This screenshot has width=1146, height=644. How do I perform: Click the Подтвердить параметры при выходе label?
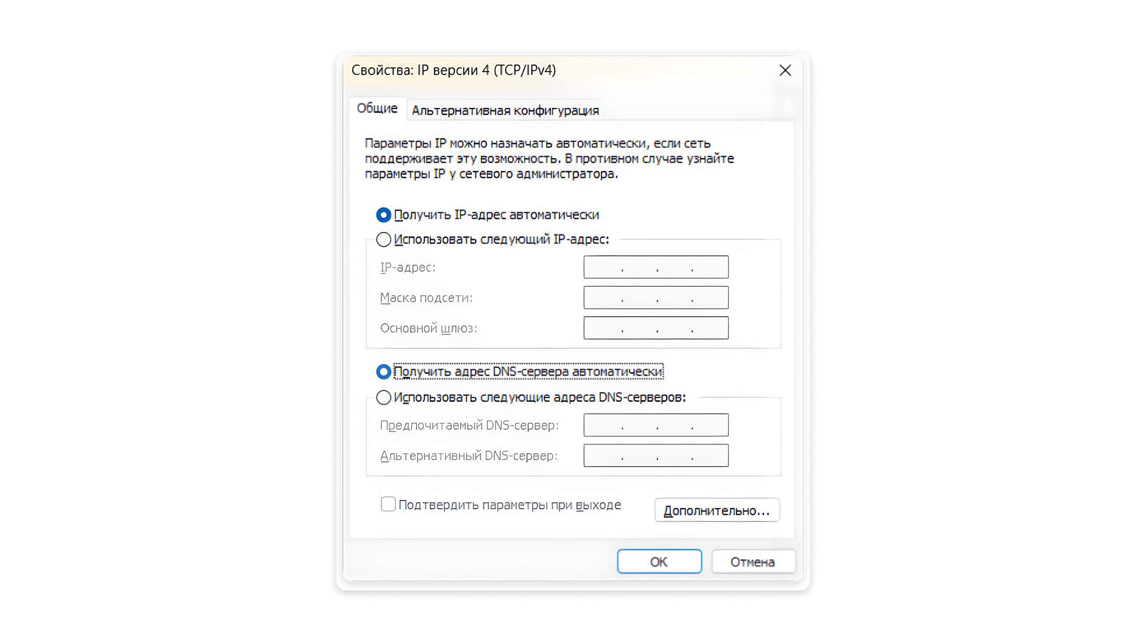click(x=509, y=505)
